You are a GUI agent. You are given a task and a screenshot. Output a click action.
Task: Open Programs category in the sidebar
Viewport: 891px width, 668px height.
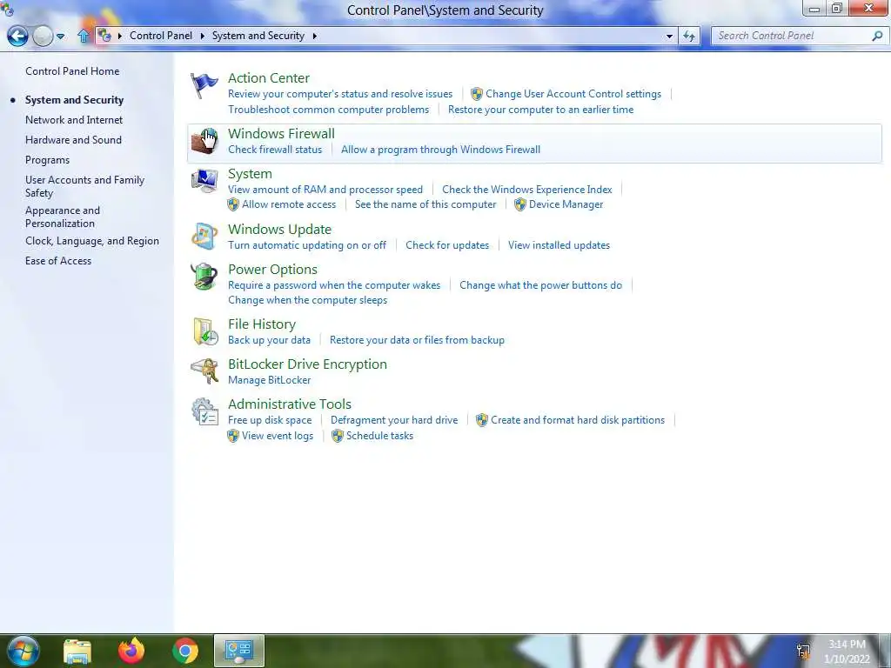47,160
